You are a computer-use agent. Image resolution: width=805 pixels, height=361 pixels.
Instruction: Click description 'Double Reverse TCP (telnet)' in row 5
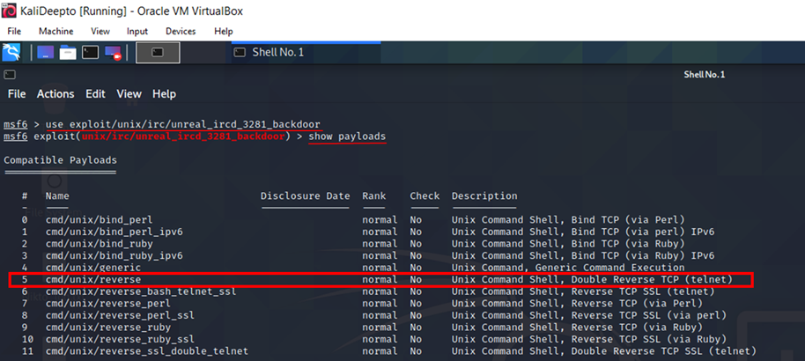[652, 279]
